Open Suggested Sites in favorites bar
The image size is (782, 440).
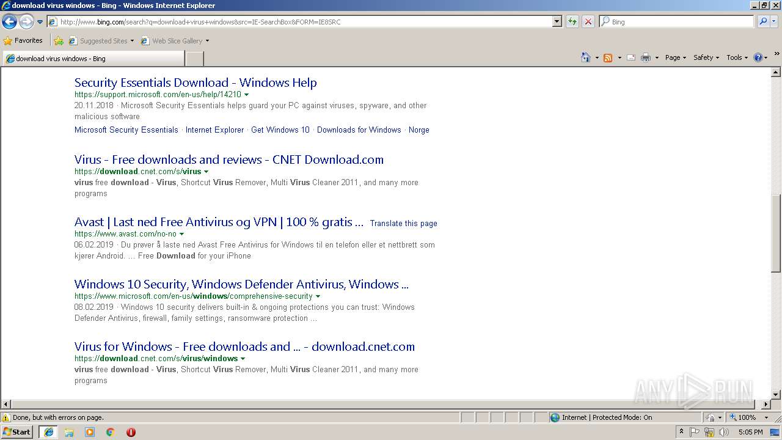point(101,41)
